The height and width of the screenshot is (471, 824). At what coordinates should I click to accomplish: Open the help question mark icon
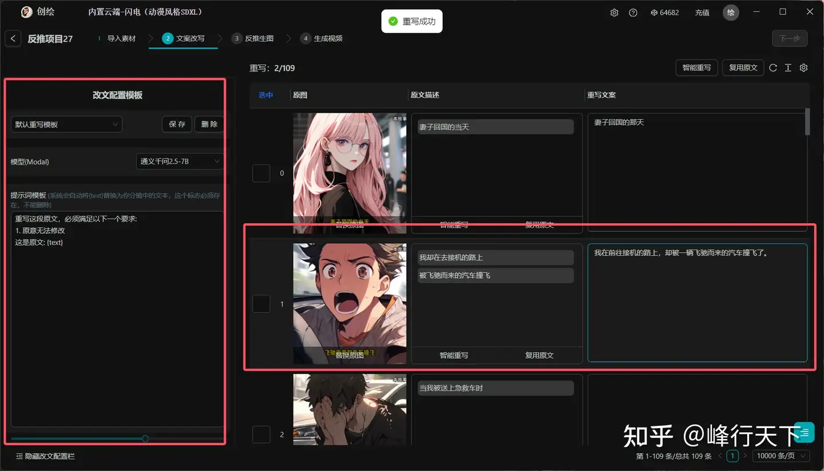633,13
